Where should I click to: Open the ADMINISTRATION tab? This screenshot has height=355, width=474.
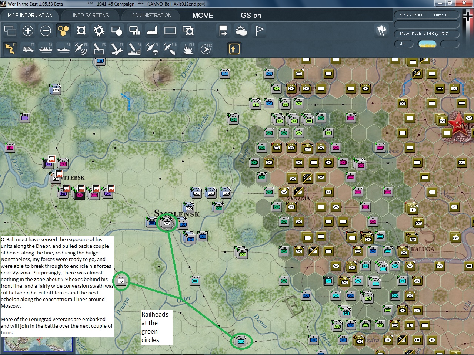151,15
